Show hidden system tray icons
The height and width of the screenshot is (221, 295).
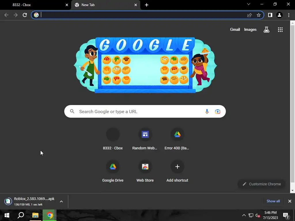pyautogui.click(x=244, y=215)
